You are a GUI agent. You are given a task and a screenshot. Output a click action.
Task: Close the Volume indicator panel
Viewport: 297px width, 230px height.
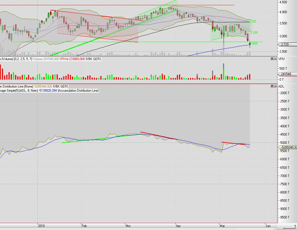point(275,59)
